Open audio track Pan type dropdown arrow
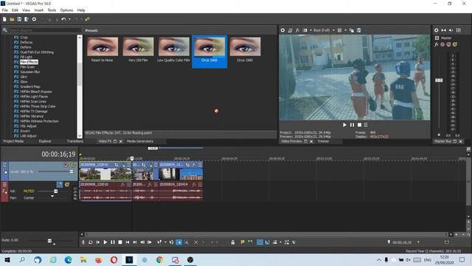 (x=52, y=197)
